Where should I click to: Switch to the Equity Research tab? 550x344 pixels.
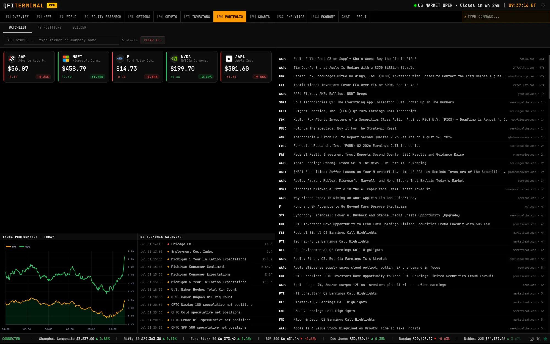pyautogui.click(x=102, y=17)
